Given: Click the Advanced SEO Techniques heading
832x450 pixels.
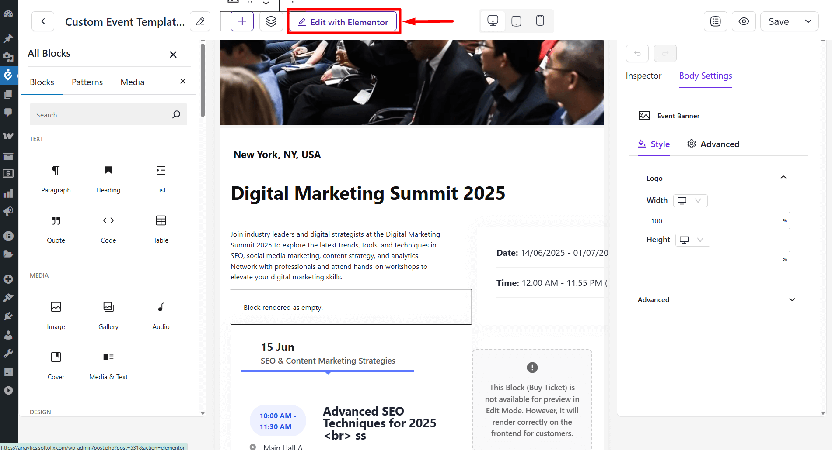Looking at the screenshot, I should (x=379, y=423).
